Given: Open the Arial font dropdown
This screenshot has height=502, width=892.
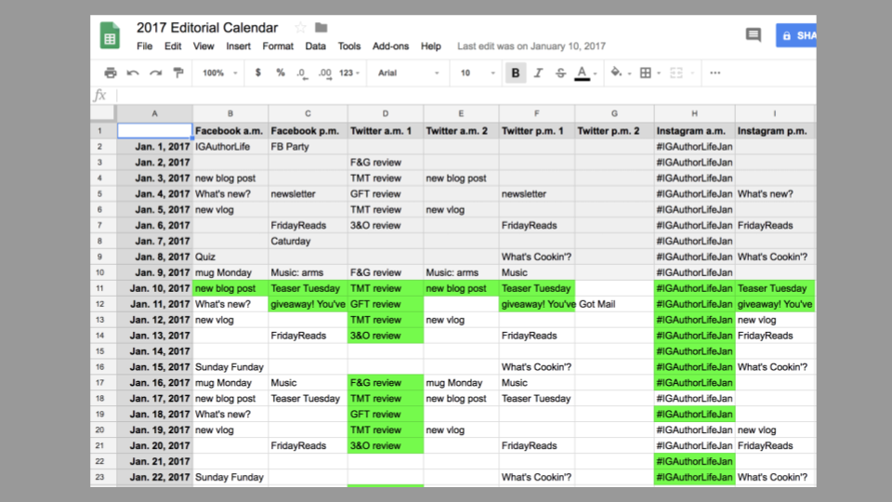Looking at the screenshot, I should (x=409, y=73).
